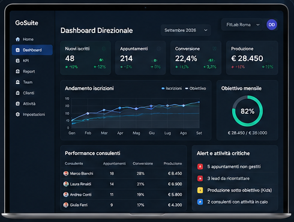Click Giulia Ferri's avatar
294x222 pixels.
[x=66, y=205]
